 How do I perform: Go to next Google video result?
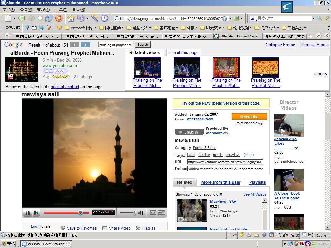tap(85, 45)
